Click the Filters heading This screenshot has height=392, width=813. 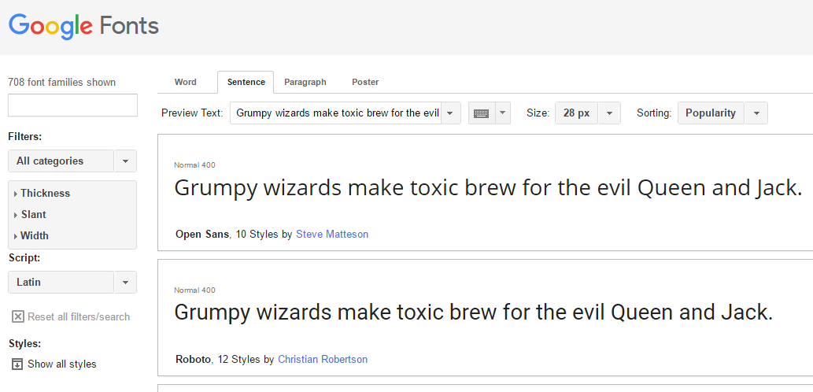(25, 137)
